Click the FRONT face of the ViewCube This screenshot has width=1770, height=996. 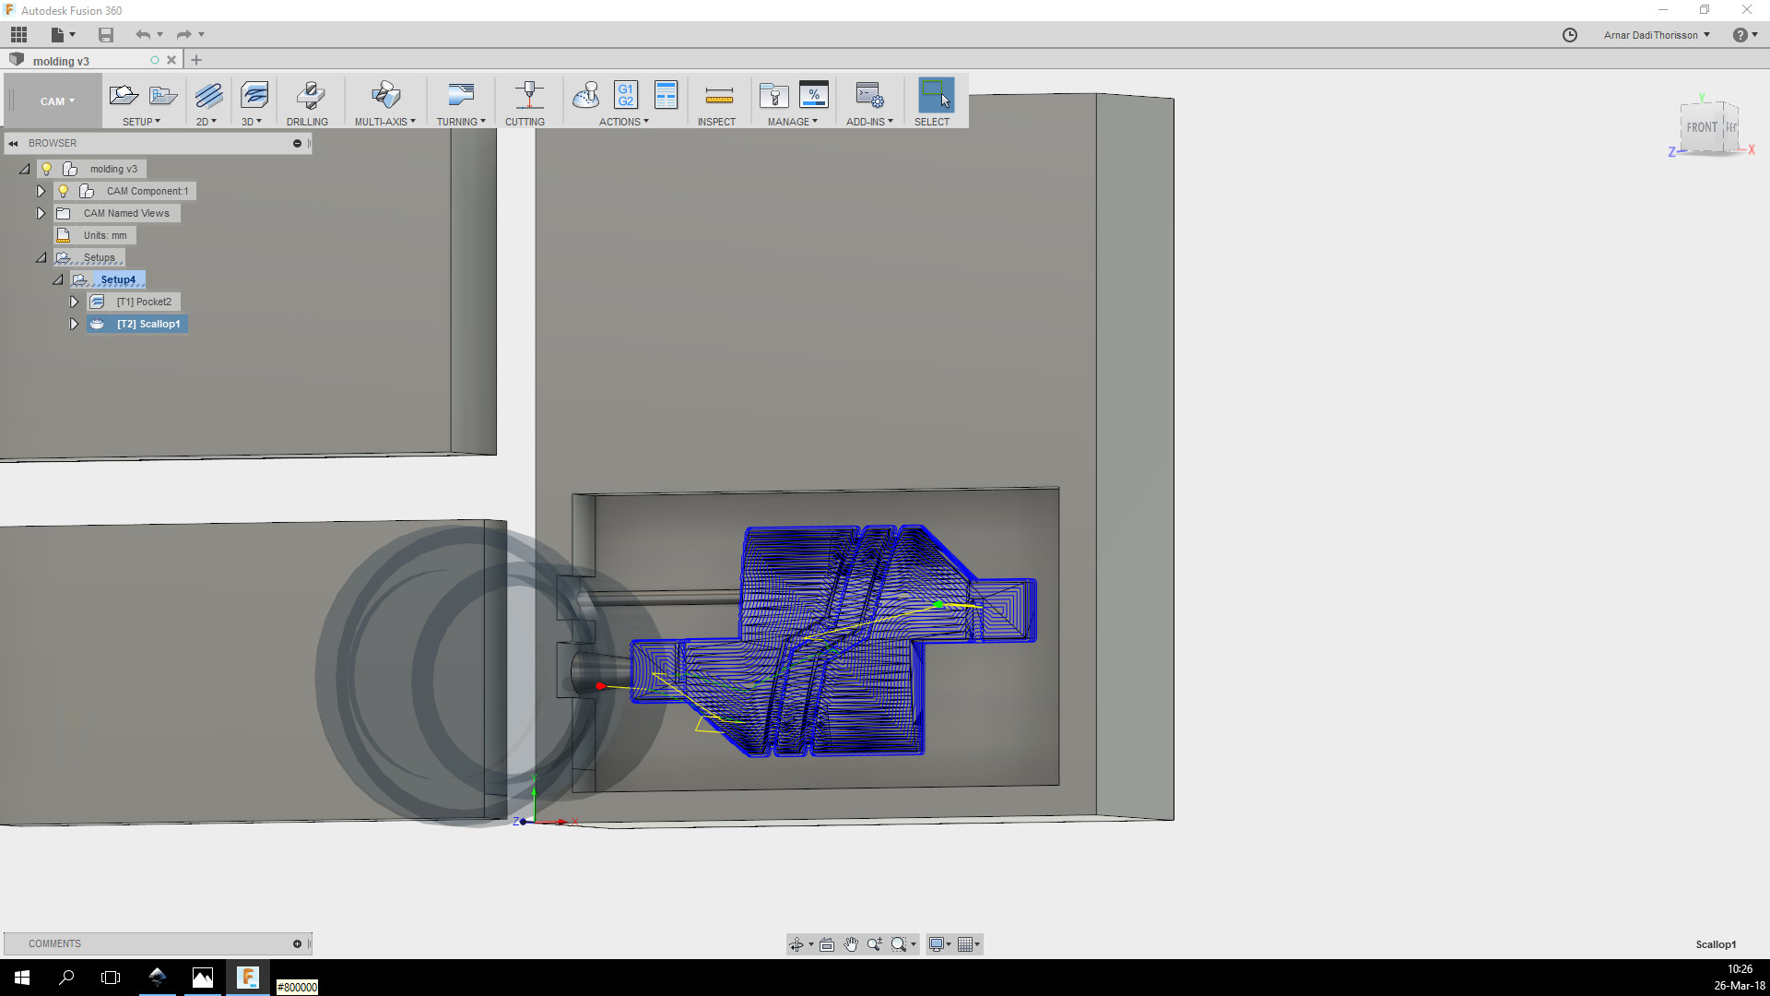[1701, 127]
